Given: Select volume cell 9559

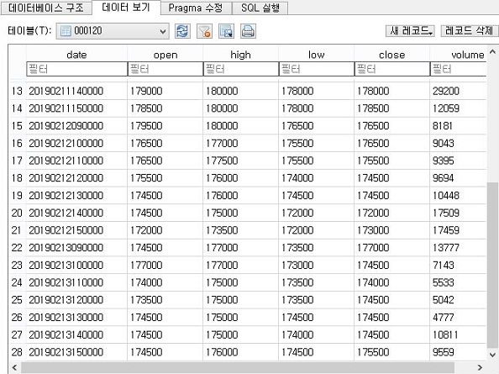Looking at the screenshot, I should [459, 352].
